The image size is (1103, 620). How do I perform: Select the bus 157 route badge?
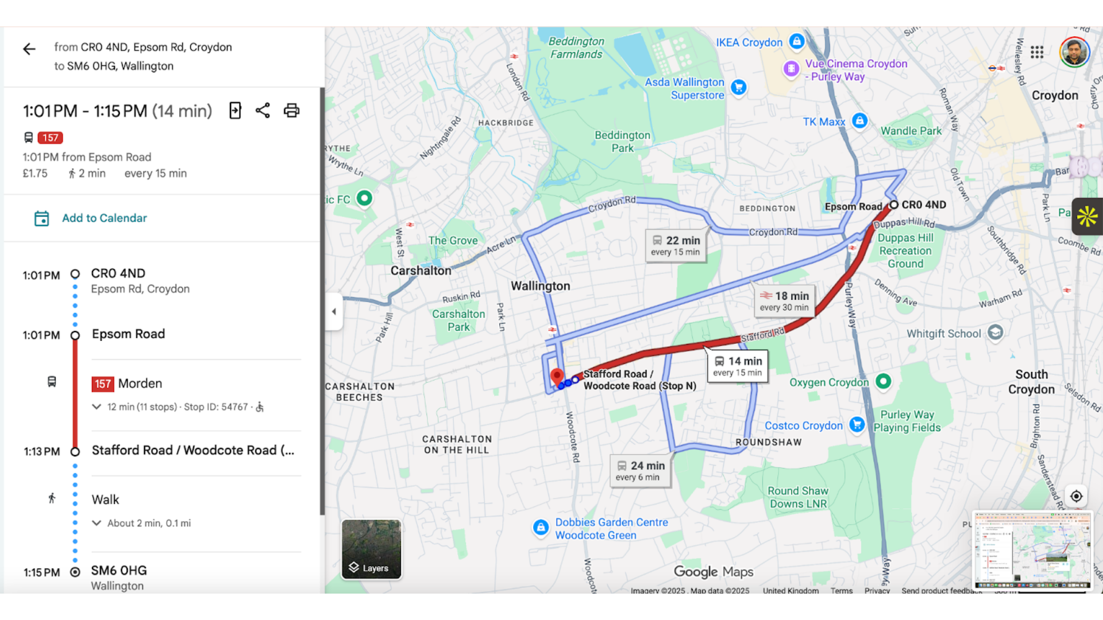pos(50,138)
